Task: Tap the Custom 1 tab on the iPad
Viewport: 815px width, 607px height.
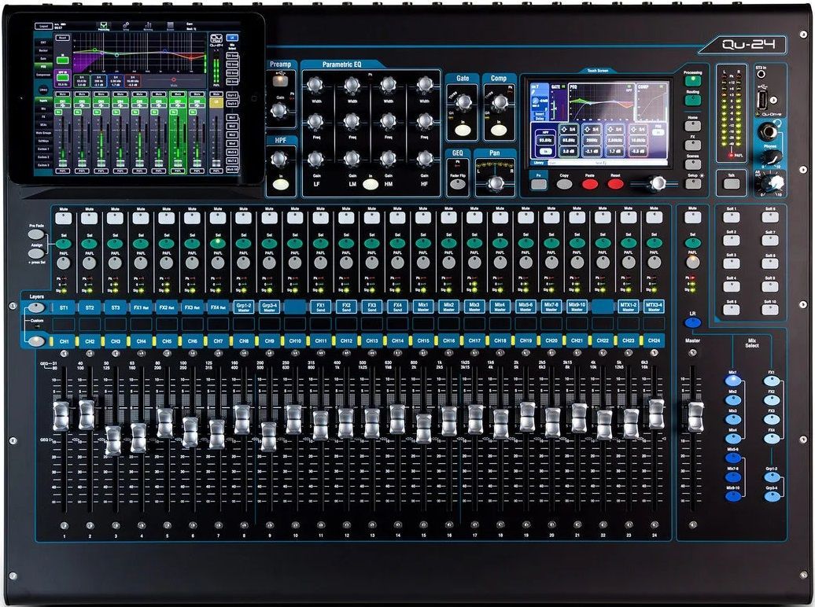Action: (x=44, y=149)
